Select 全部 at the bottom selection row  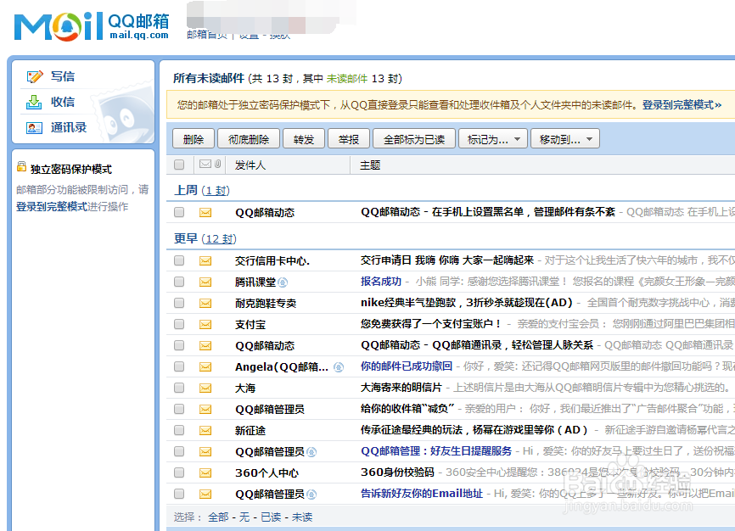pos(218,517)
